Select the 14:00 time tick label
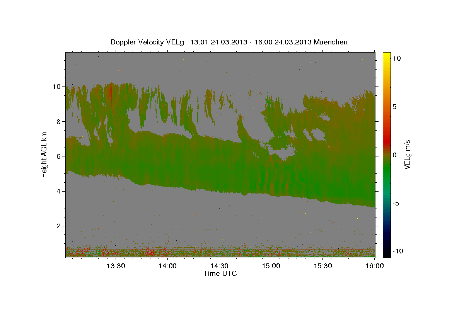The image size is (464, 309). 168,266
